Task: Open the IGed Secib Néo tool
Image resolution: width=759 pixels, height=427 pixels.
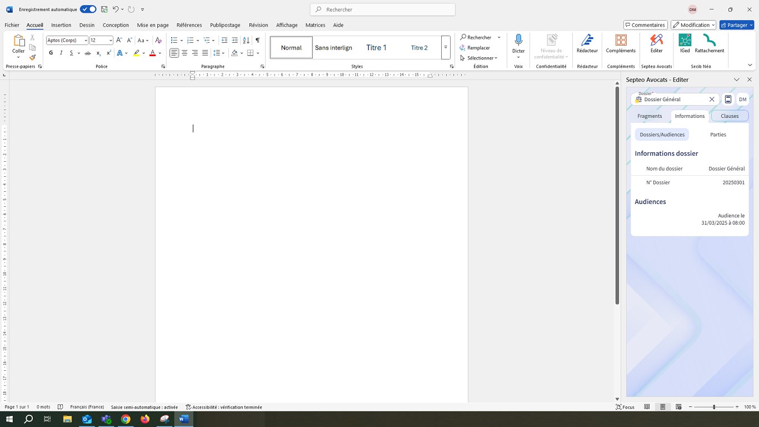Action: 685,44
